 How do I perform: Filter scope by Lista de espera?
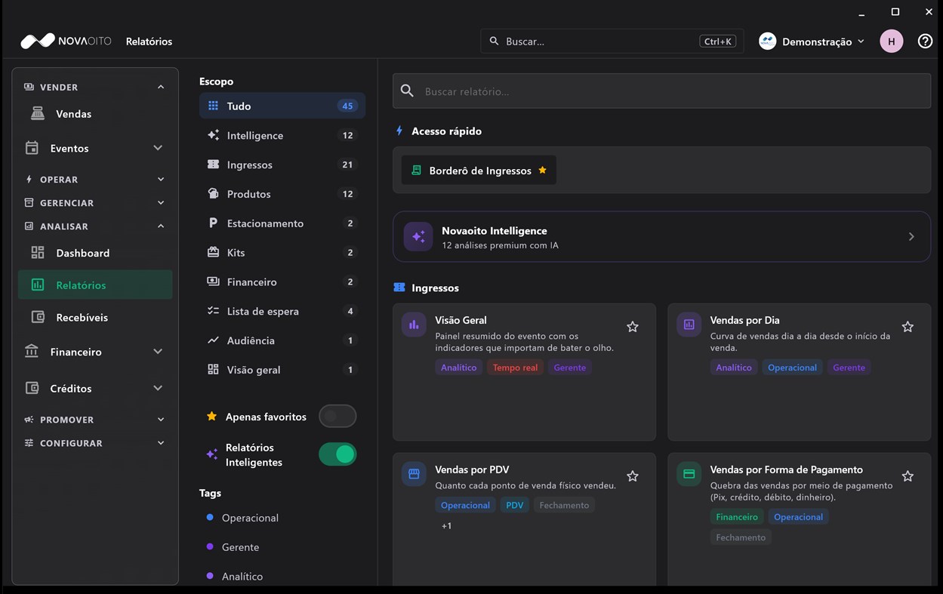tap(282, 311)
